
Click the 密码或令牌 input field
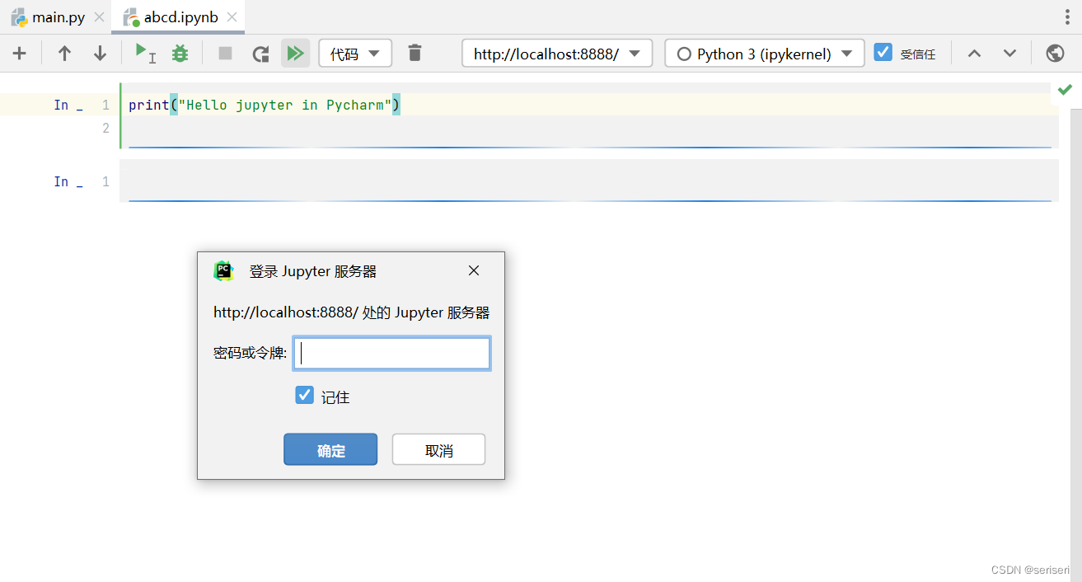[x=392, y=353]
